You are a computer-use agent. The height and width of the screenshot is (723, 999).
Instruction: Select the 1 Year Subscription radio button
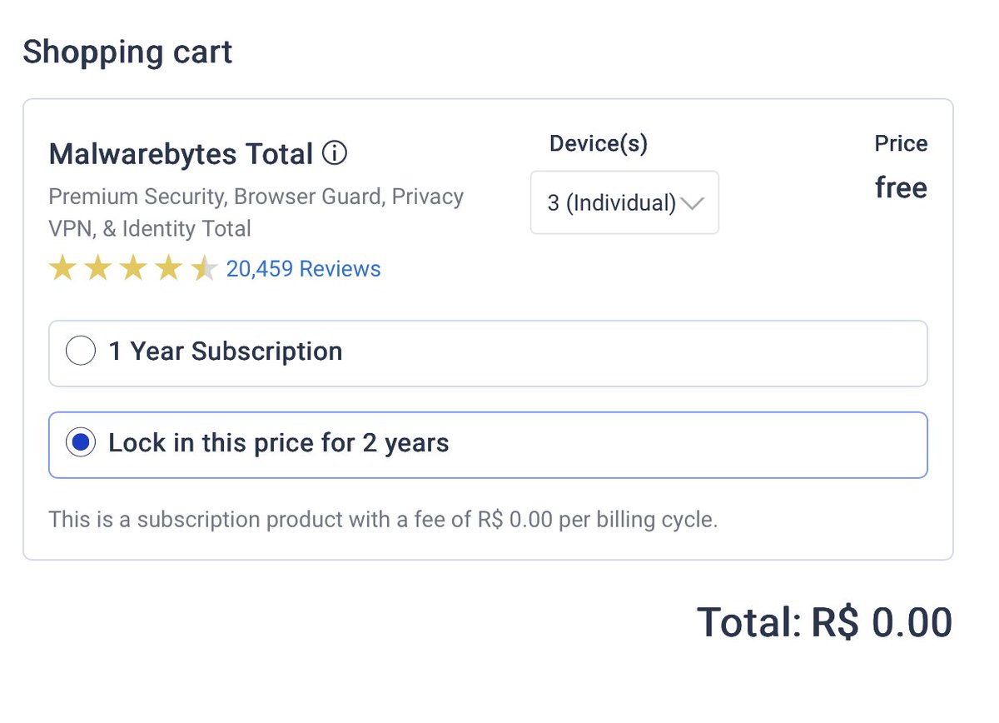[x=81, y=352]
